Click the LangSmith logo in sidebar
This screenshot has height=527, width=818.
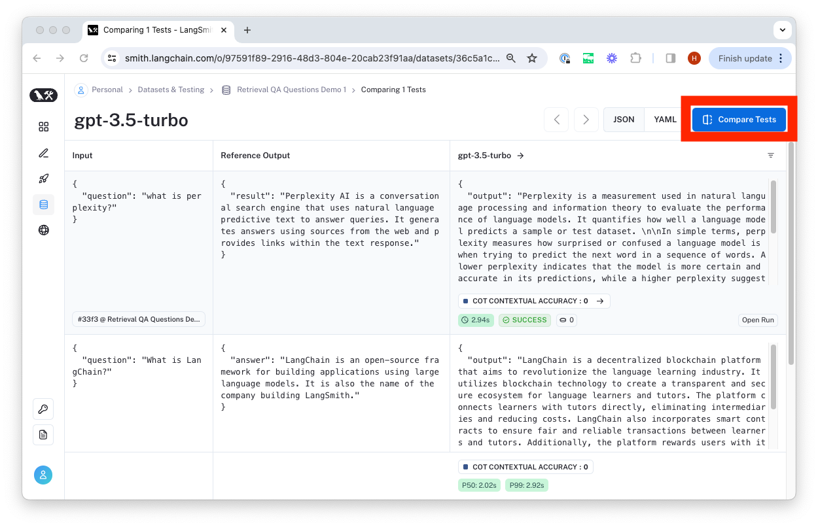point(43,95)
